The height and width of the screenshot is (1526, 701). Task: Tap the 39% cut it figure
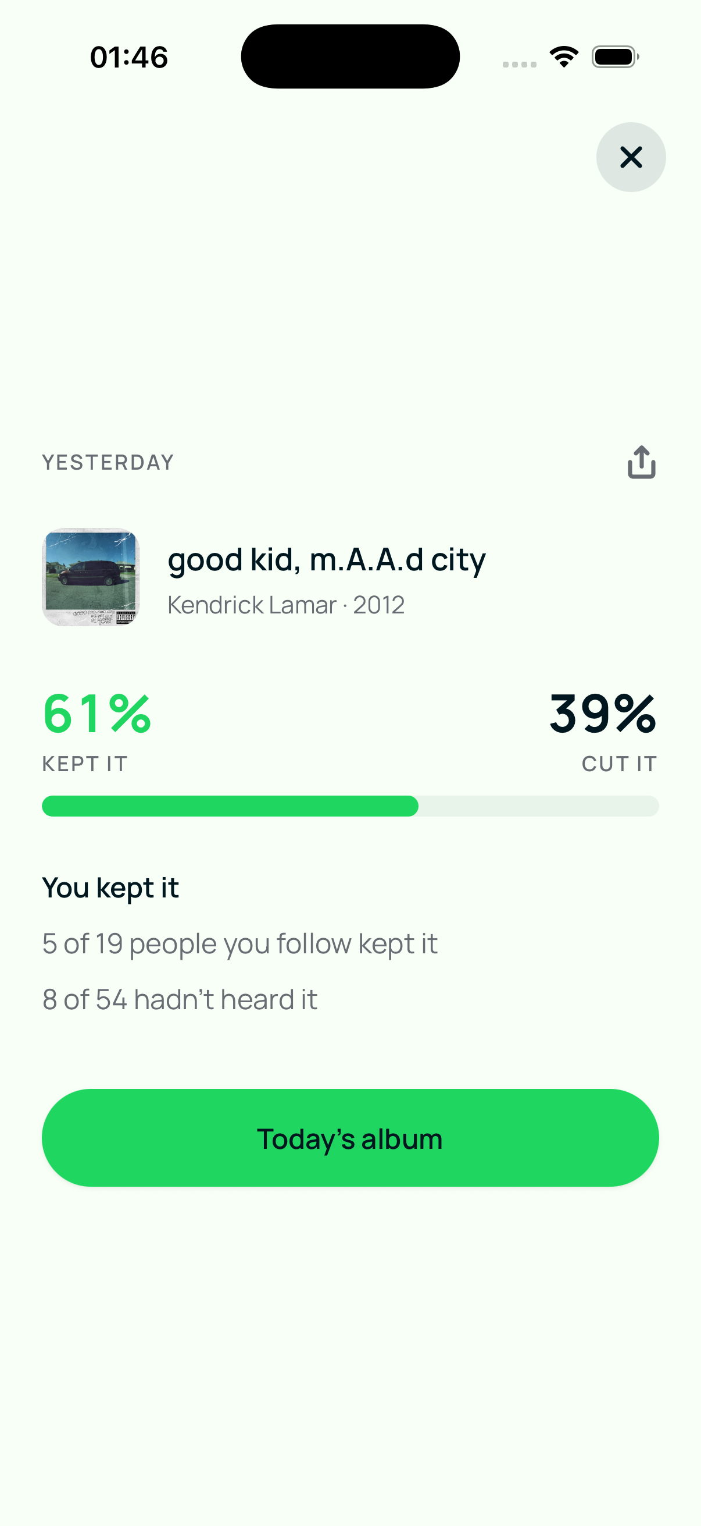point(603,714)
